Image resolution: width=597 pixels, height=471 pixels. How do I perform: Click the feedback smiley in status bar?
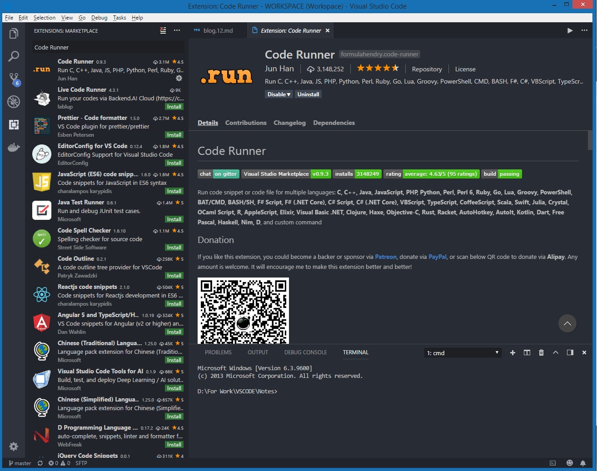tap(570, 463)
